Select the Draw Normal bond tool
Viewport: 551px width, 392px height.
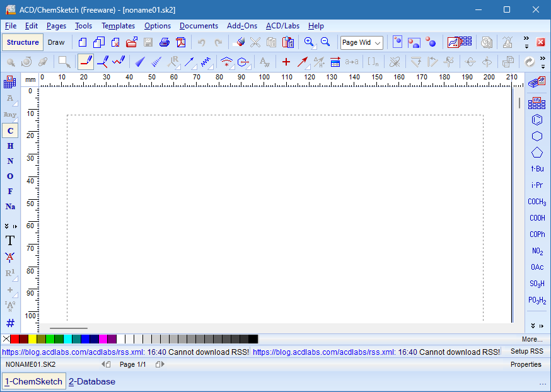[x=86, y=62]
